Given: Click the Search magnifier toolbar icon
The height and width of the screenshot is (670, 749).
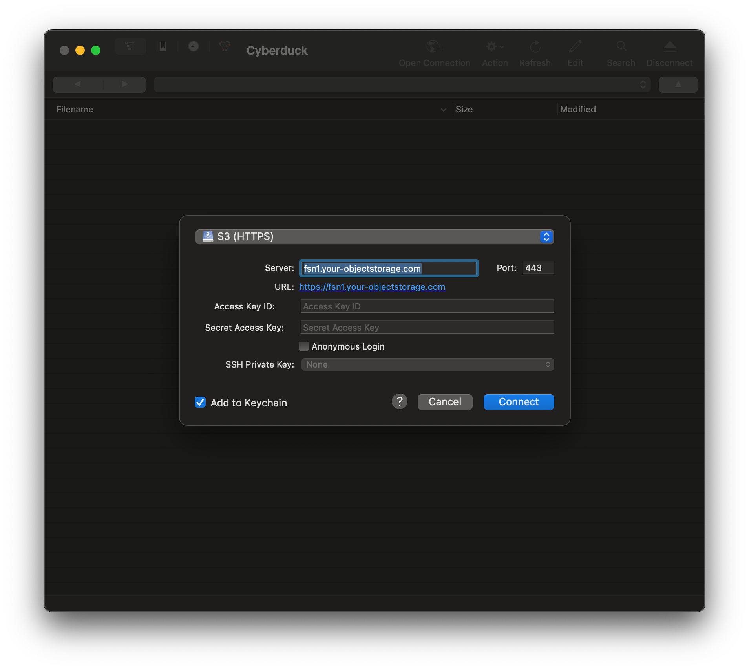Looking at the screenshot, I should click(621, 46).
